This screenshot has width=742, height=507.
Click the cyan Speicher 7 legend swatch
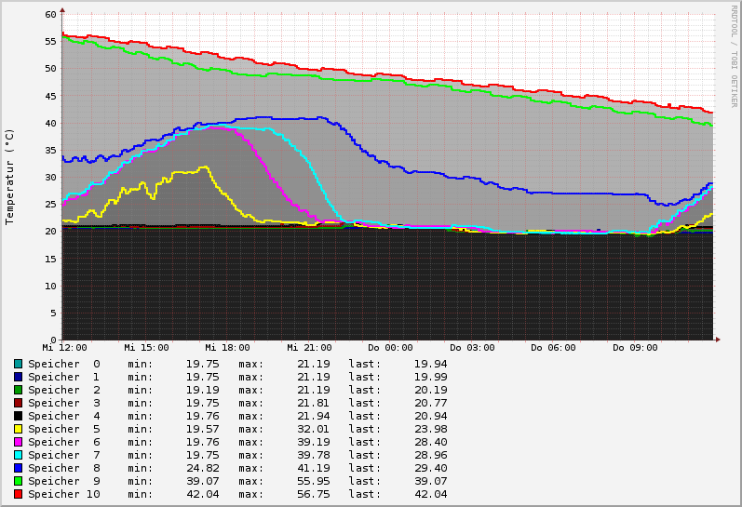click(18, 455)
